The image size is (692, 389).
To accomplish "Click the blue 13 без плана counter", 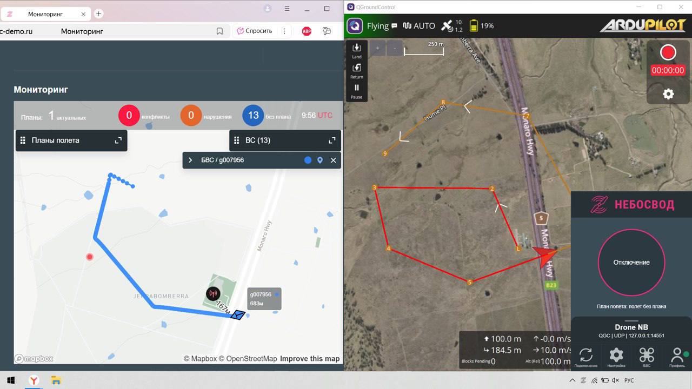I will 253,116.
